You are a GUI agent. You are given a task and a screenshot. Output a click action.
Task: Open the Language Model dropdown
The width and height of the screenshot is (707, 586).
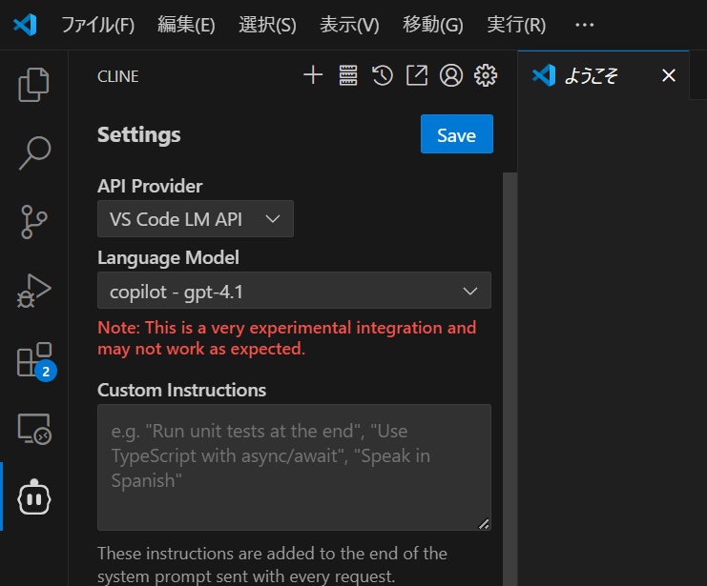[294, 291]
